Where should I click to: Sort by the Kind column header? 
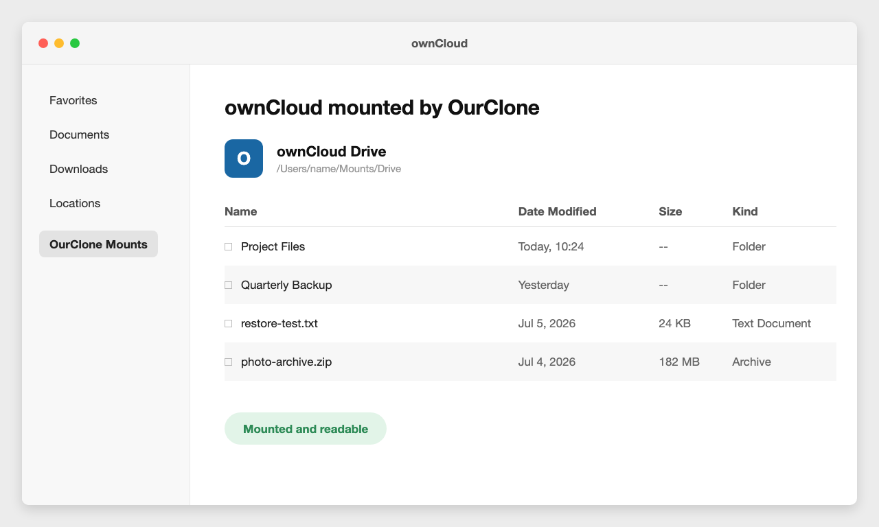coord(745,211)
